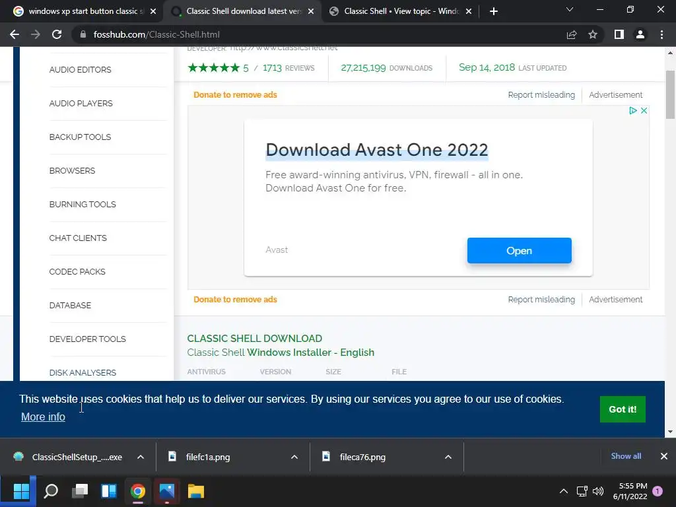Open Widgets icon on taskbar

(x=109, y=490)
